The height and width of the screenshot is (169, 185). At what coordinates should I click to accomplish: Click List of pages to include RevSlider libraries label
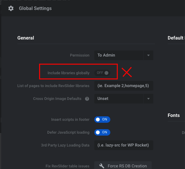[53, 86]
